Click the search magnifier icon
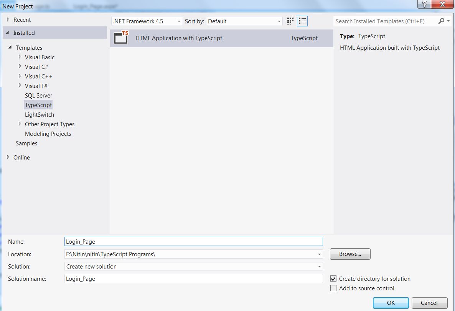 point(441,21)
